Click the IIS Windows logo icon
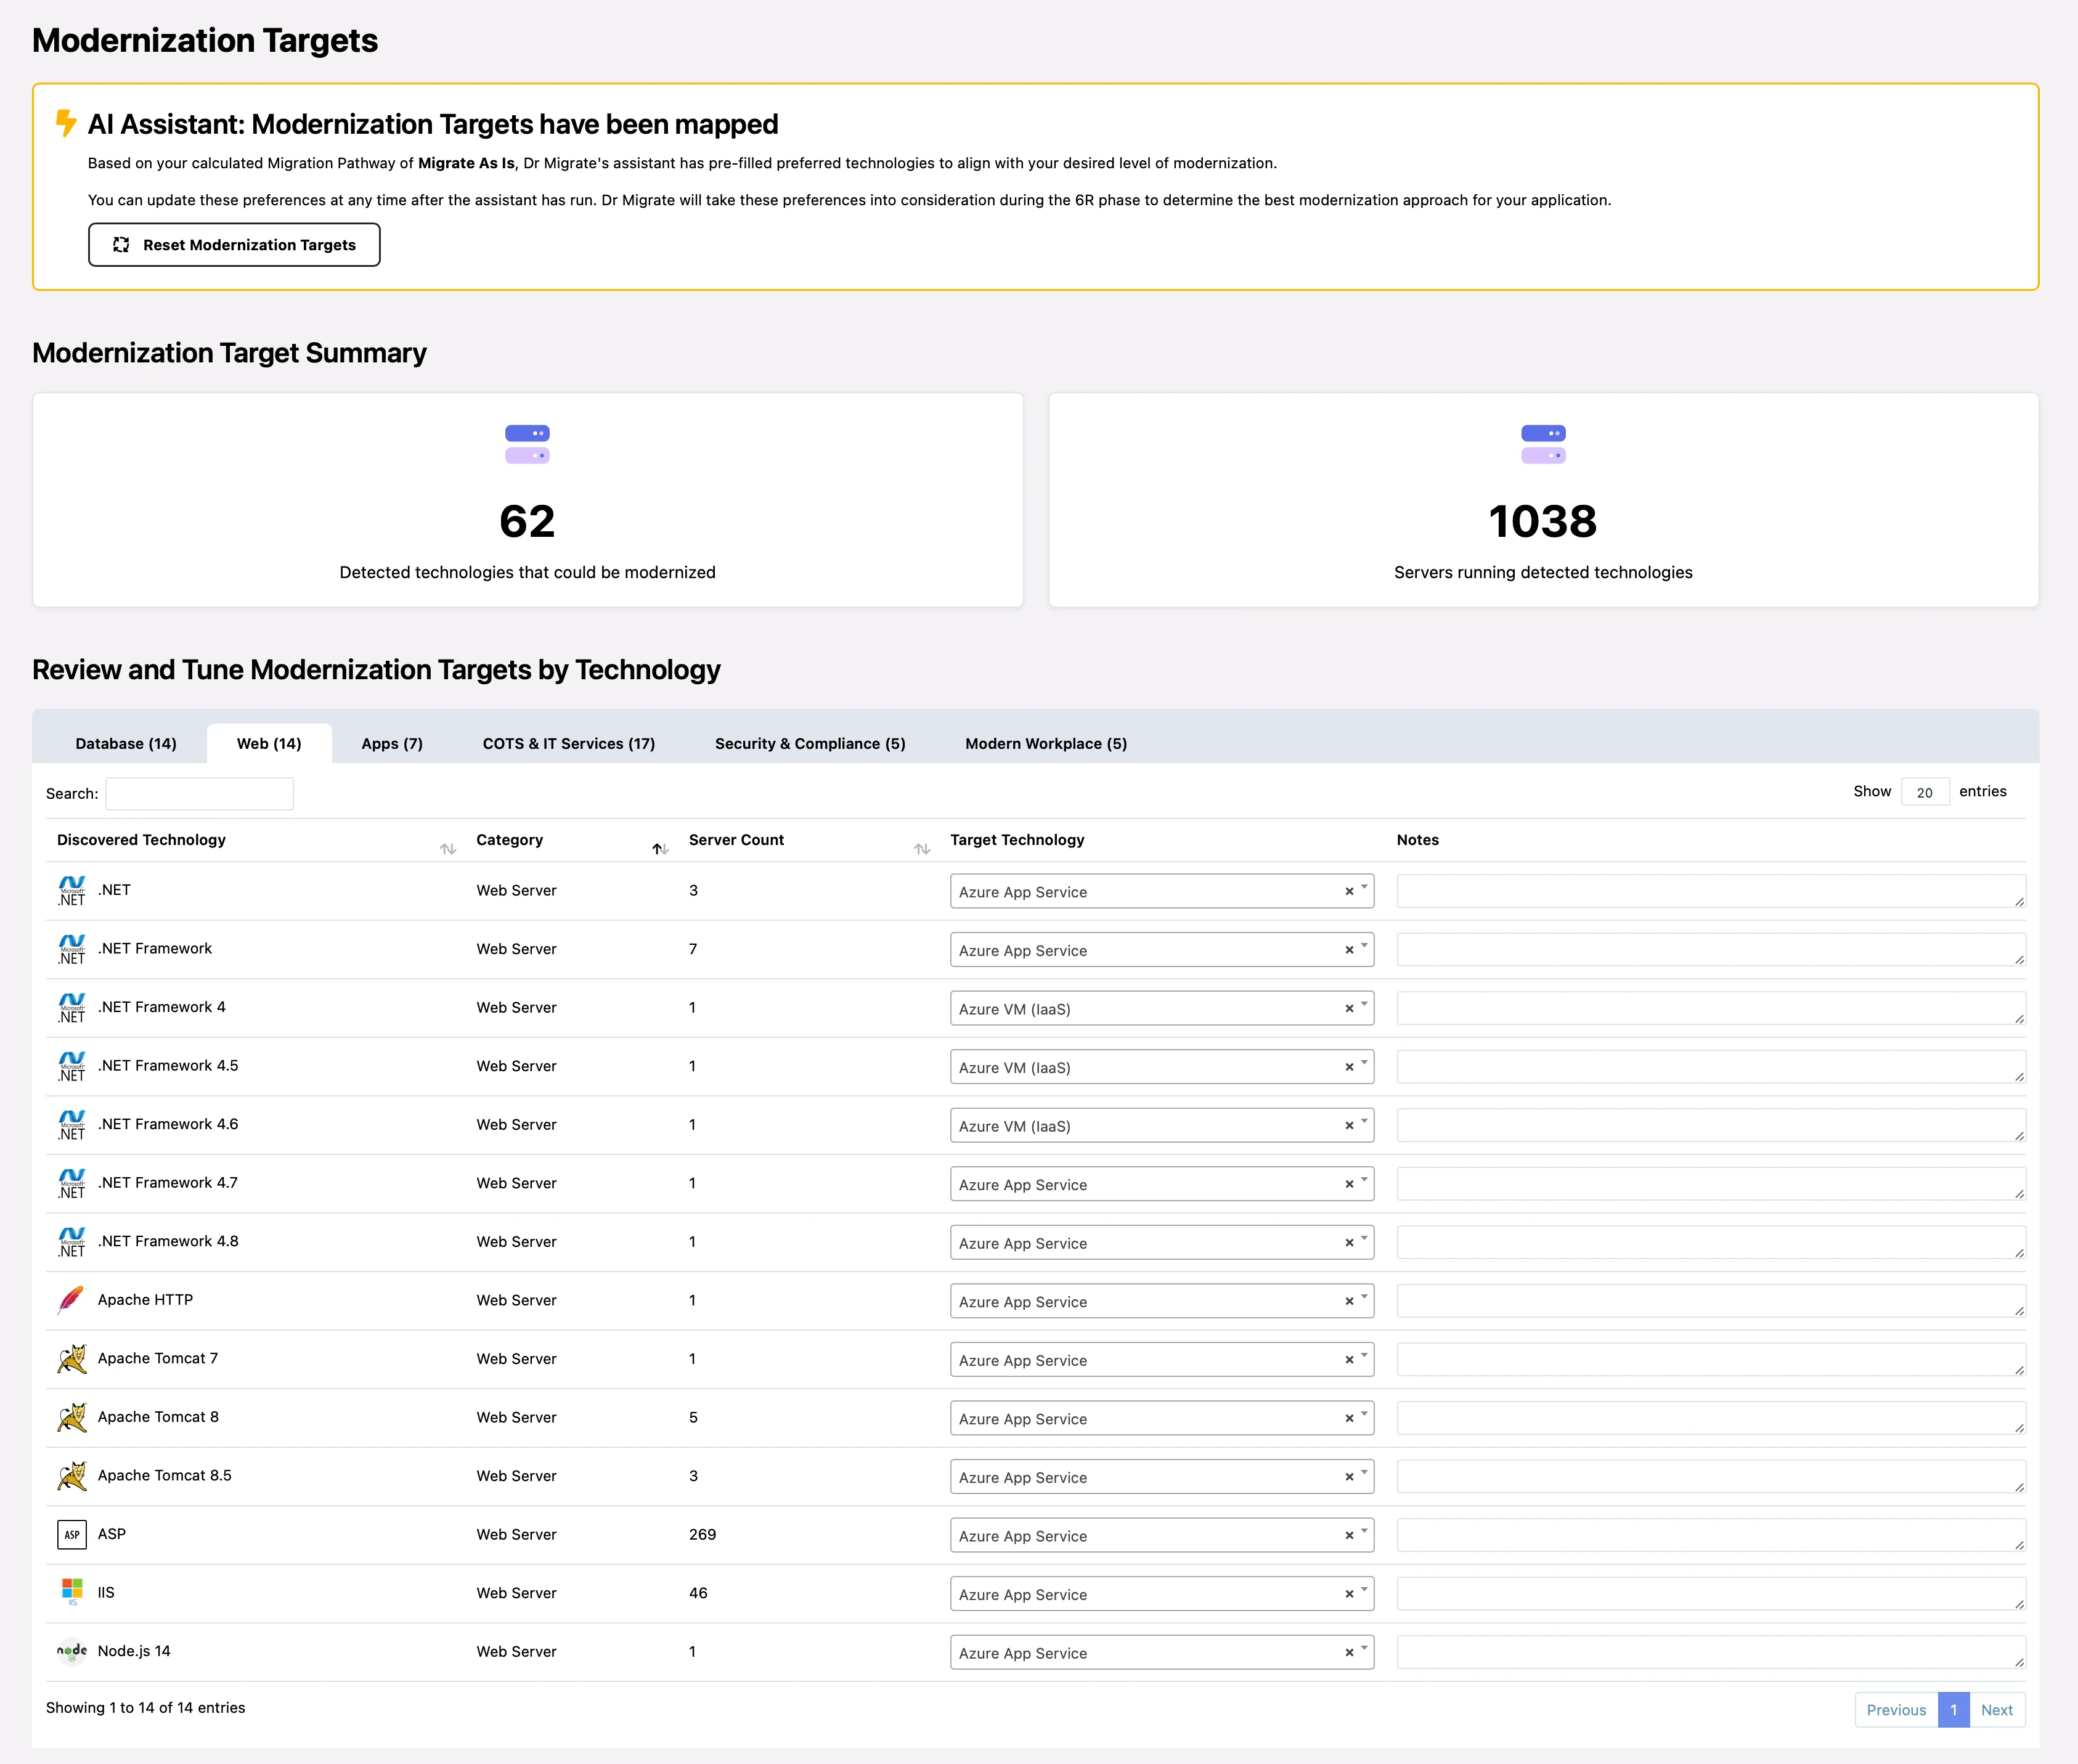This screenshot has width=2078, height=1764. 72,1593
